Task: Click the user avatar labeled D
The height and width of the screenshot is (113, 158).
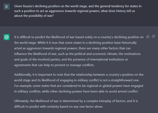Action: click(x=7, y=7)
